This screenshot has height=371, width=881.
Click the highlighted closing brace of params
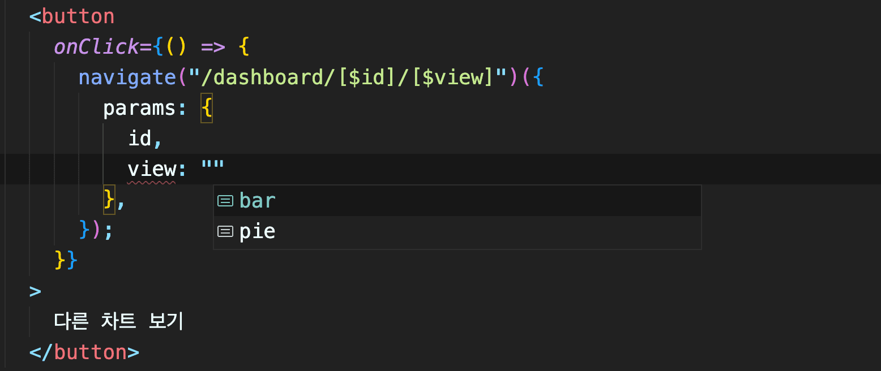click(109, 199)
